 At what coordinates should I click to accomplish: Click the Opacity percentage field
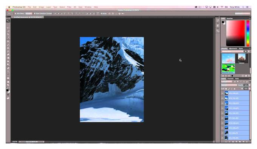click(x=246, y=85)
